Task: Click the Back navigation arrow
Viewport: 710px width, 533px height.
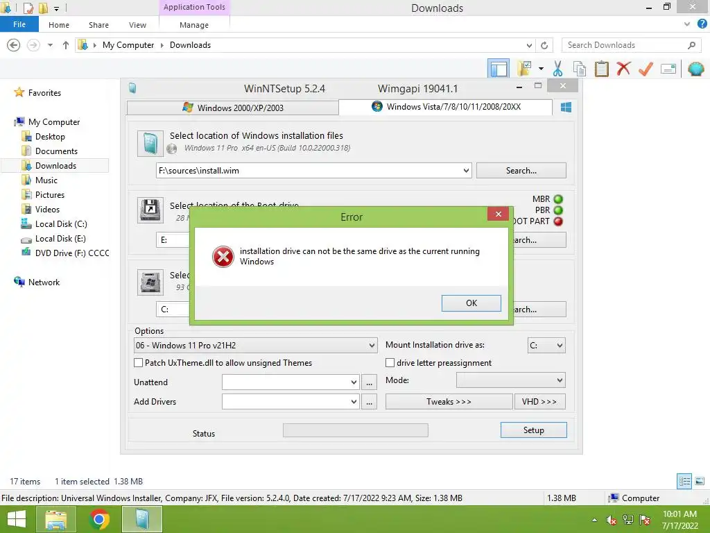Action: point(14,45)
